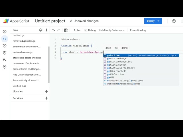The width and height of the screenshot is (183, 137).
Task: Open the Google apps grid icon
Action: pos(182,21)
